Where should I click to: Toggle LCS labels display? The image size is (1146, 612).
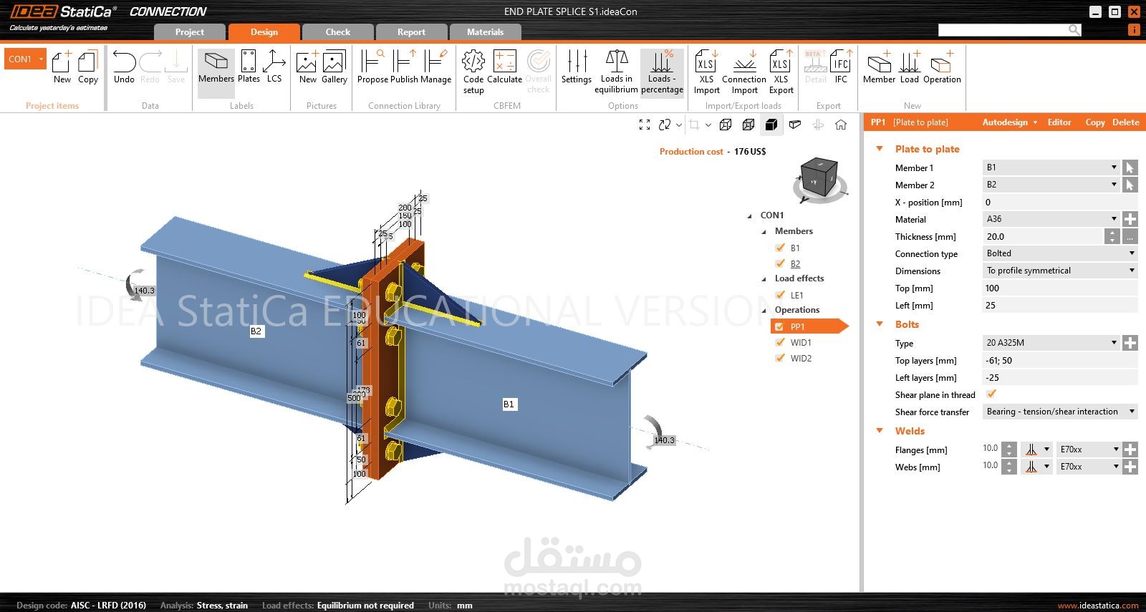[x=274, y=67]
